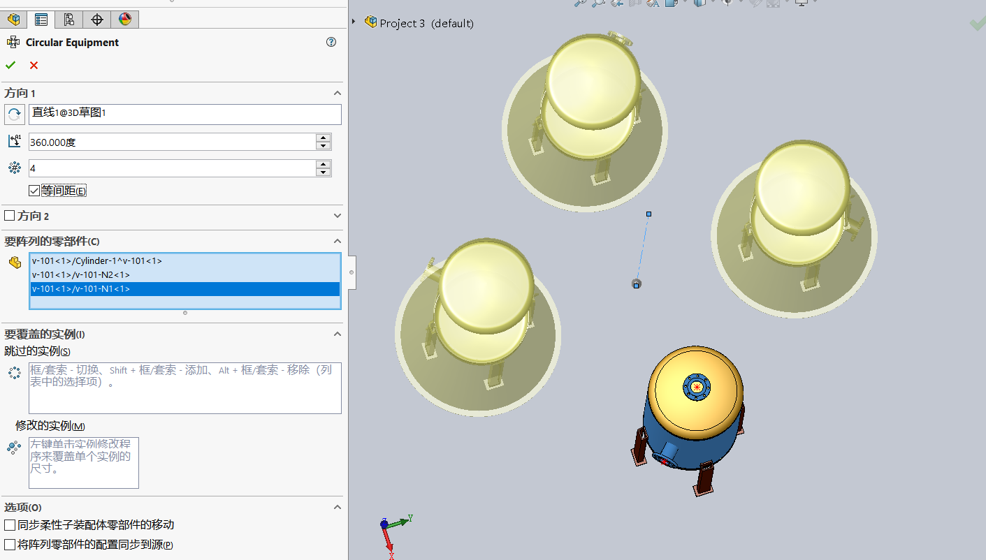Increase instance count with up arrow
This screenshot has height=560, width=986.
click(x=323, y=164)
